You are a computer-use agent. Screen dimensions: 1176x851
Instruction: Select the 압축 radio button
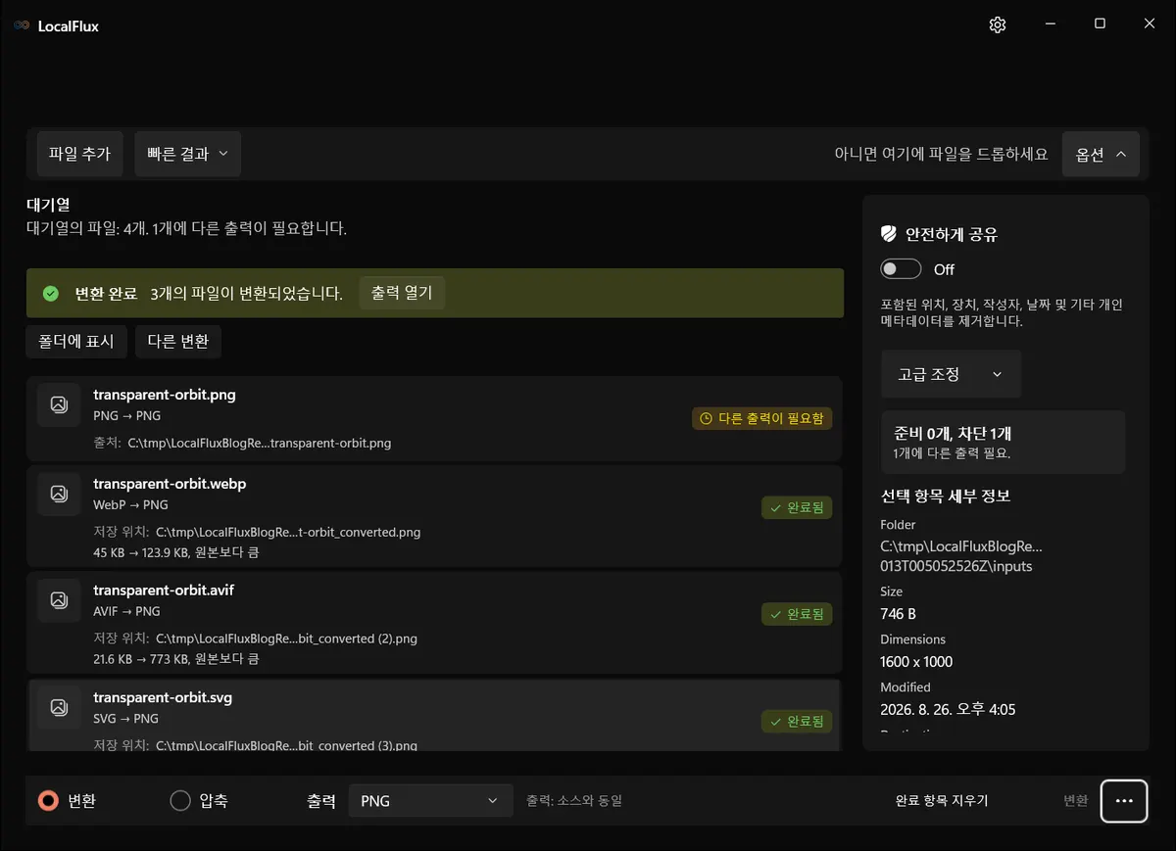(180, 801)
